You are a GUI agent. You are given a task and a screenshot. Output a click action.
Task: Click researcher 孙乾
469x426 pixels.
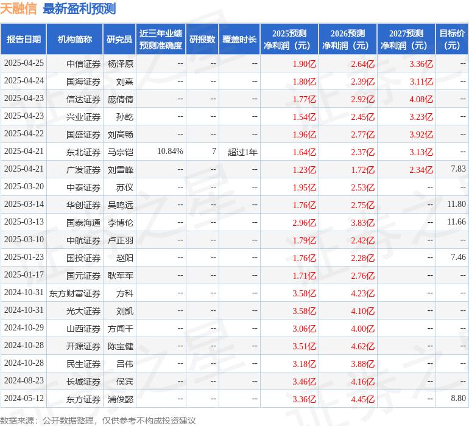(125, 117)
